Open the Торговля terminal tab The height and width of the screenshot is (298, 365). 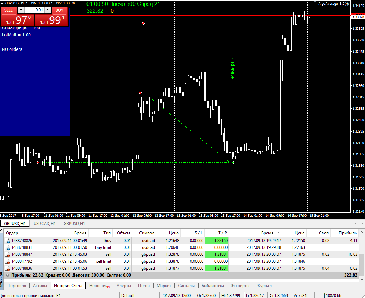17,286
